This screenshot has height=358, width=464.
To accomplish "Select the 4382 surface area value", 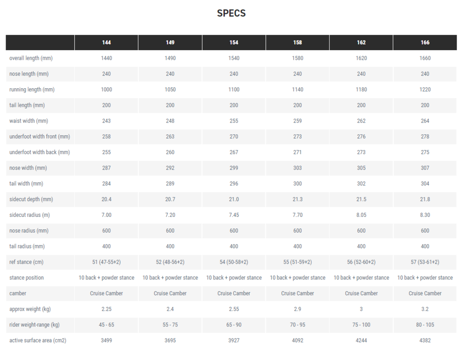I will pyautogui.click(x=425, y=340).
